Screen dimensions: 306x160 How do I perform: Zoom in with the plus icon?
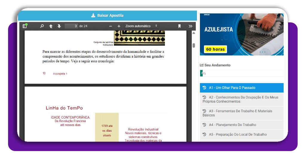coord(119,26)
